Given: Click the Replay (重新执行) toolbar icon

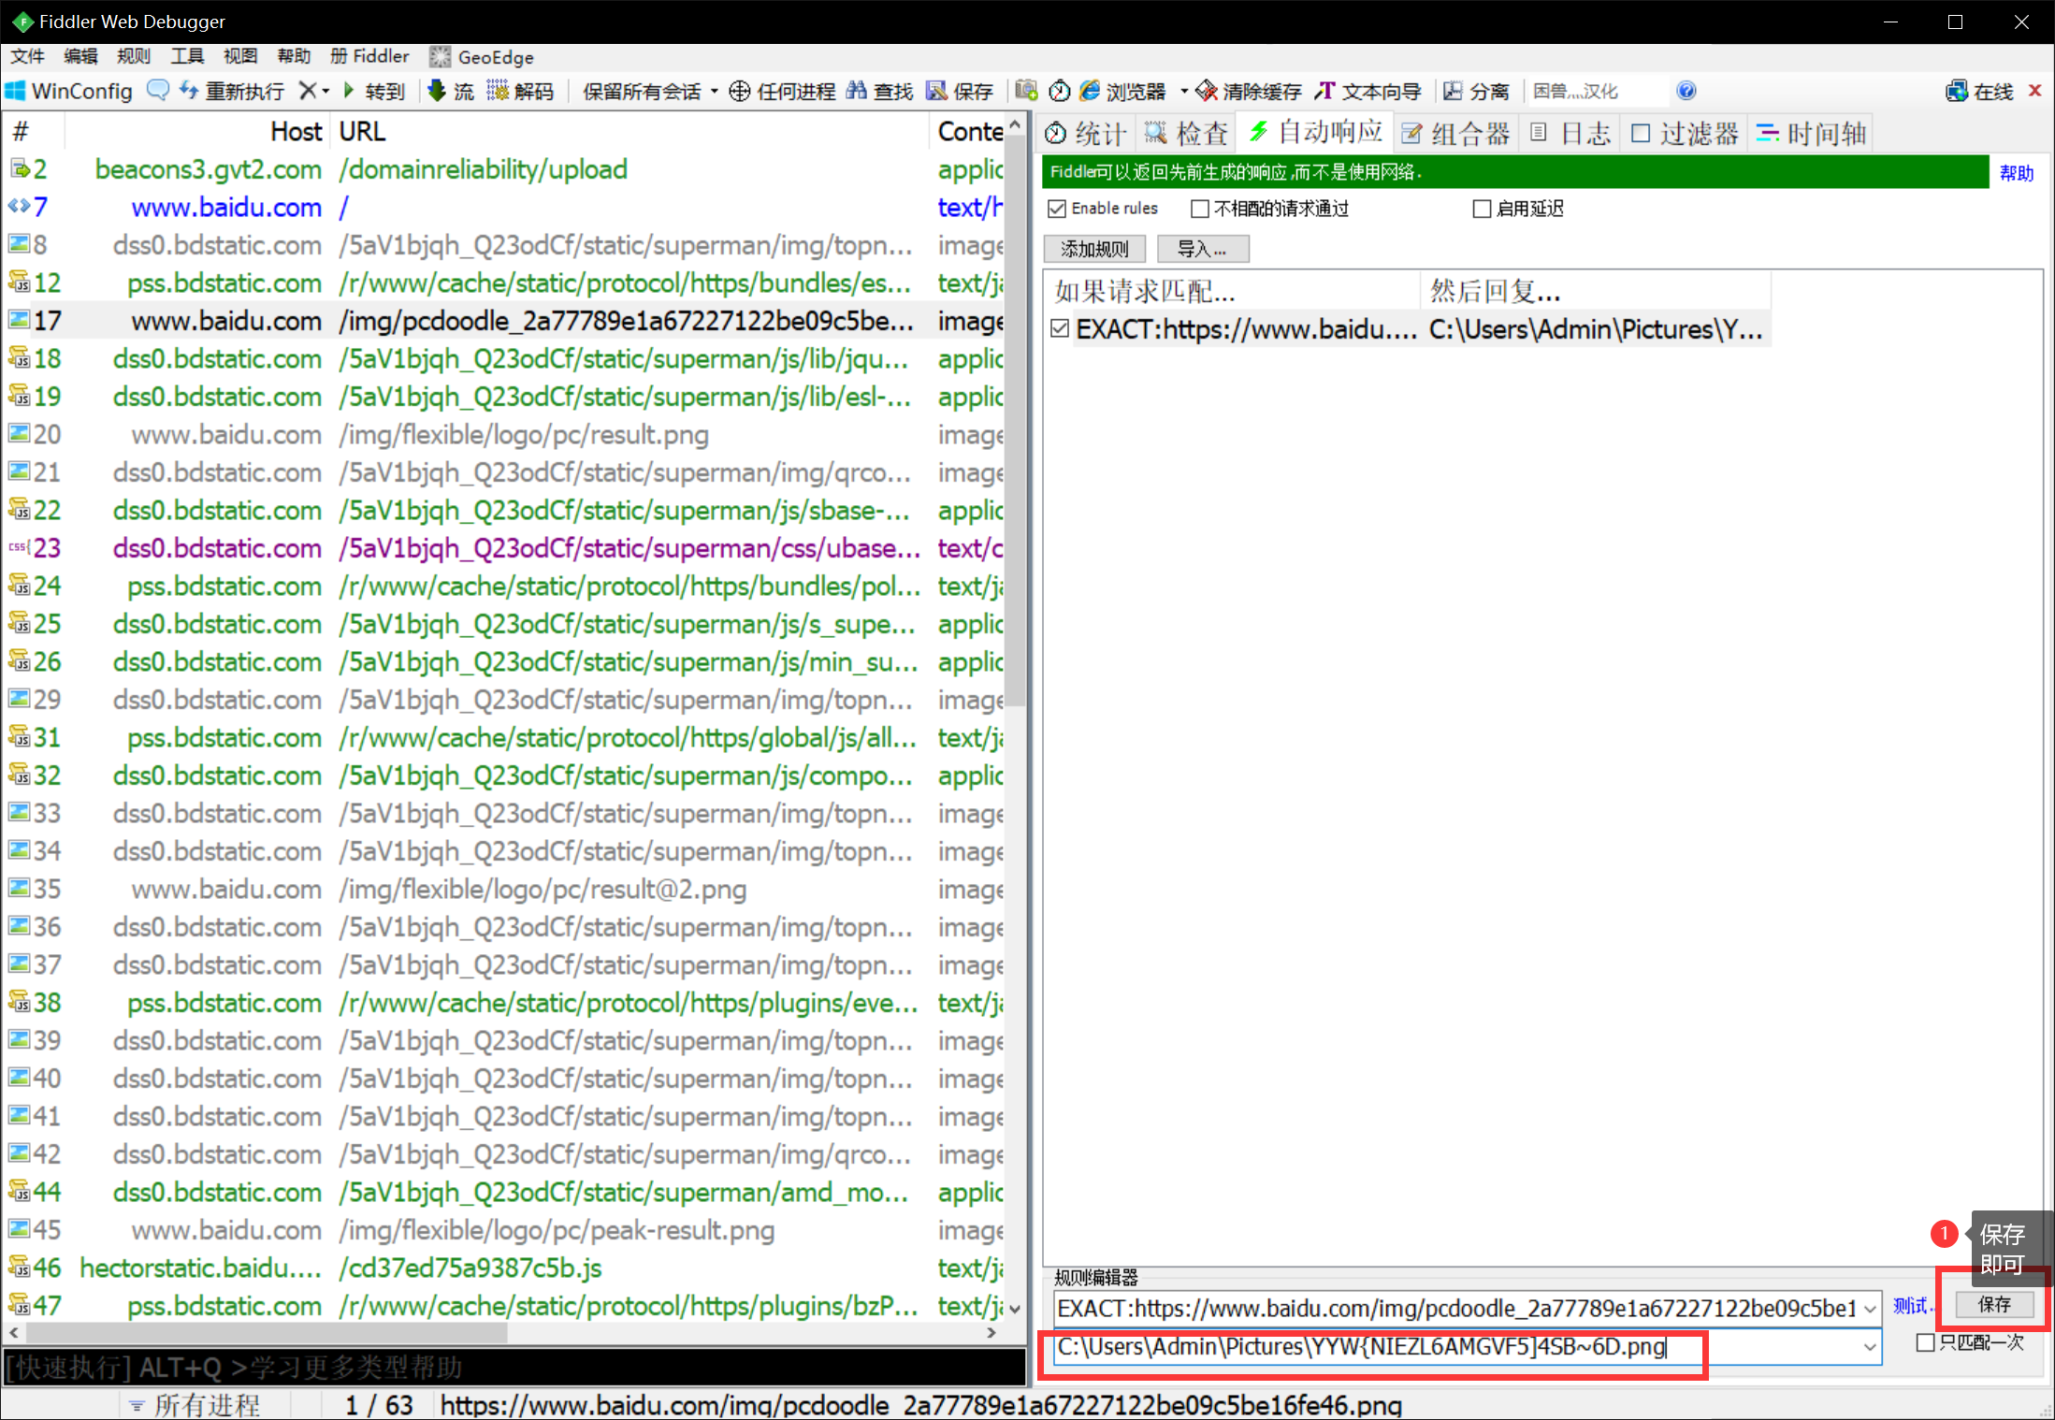Looking at the screenshot, I should 189,91.
